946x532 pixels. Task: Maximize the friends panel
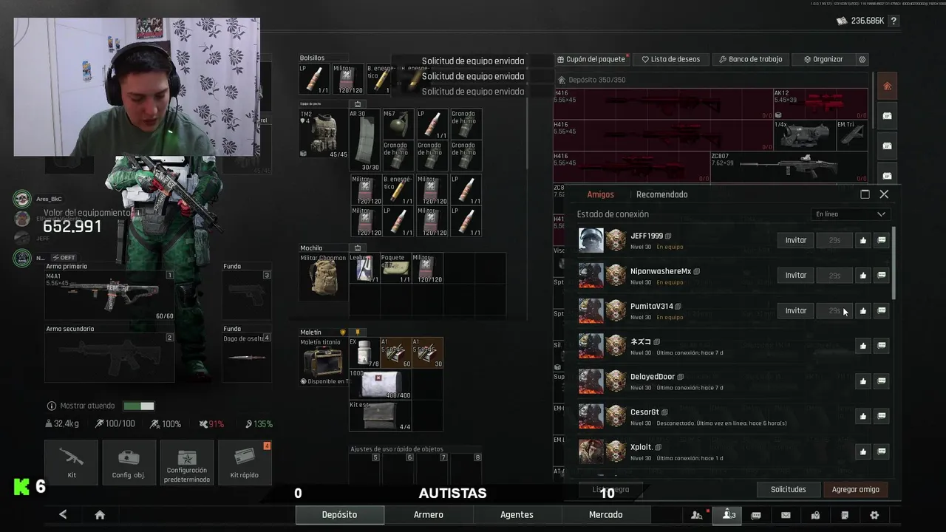coord(865,194)
